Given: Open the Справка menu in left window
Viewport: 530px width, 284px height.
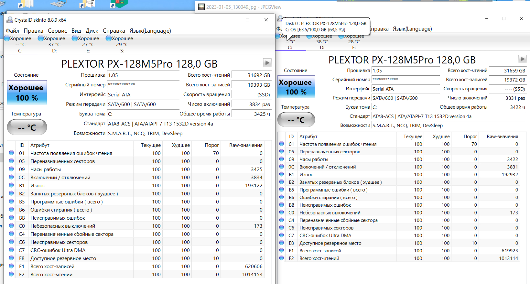Looking at the screenshot, I should tap(114, 31).
